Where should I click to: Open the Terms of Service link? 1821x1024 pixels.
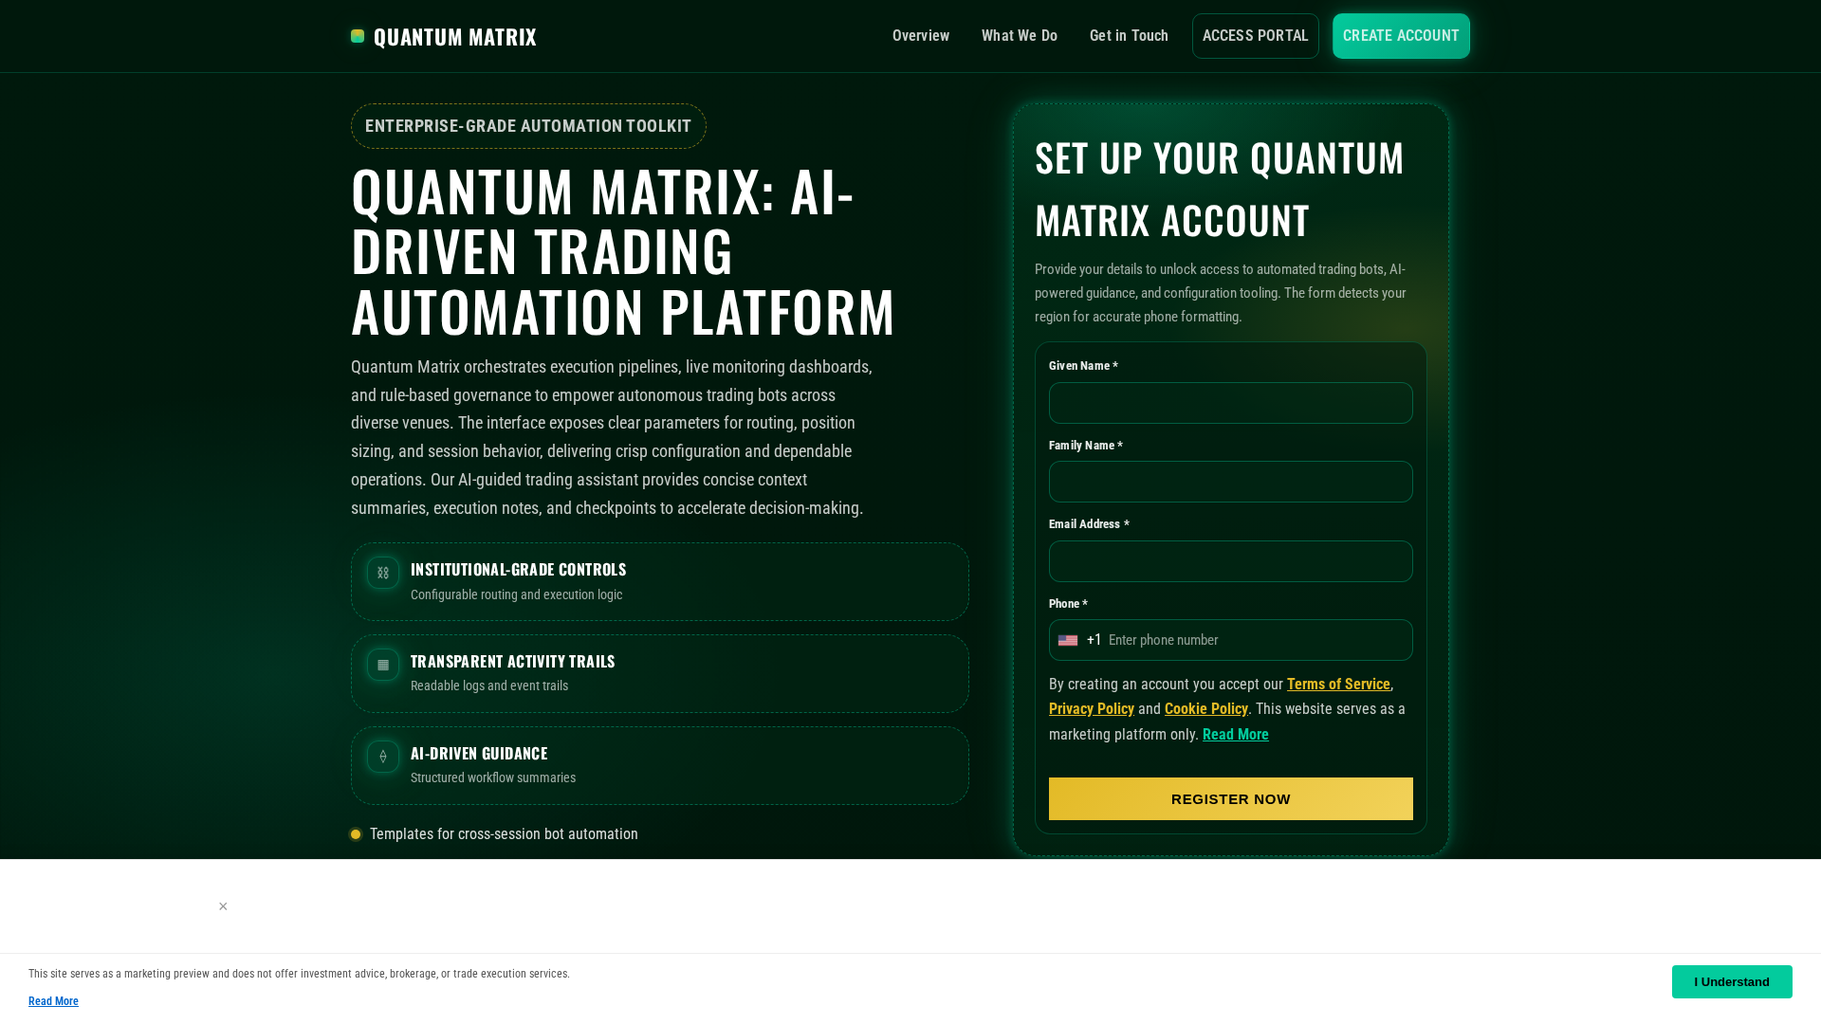(1338, 685)
